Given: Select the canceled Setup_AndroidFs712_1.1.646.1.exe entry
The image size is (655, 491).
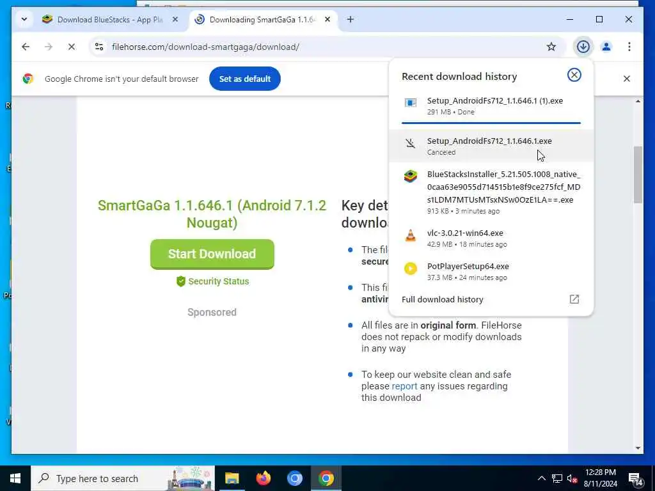Looking at the screenshot, I should (491, 146).
